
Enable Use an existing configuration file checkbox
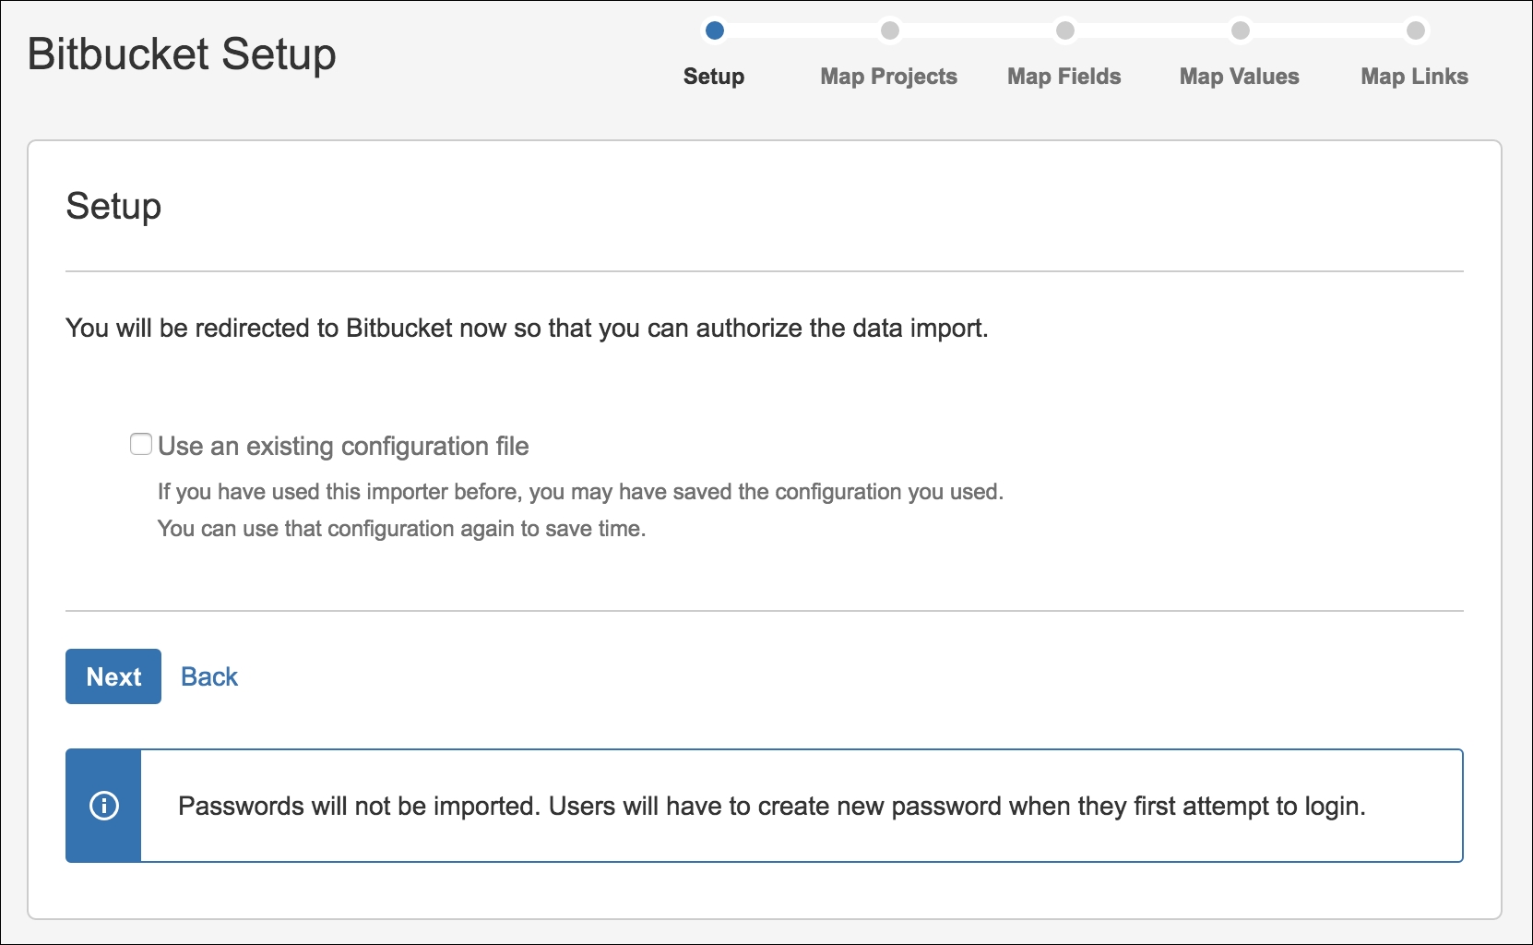click(141, 445)
